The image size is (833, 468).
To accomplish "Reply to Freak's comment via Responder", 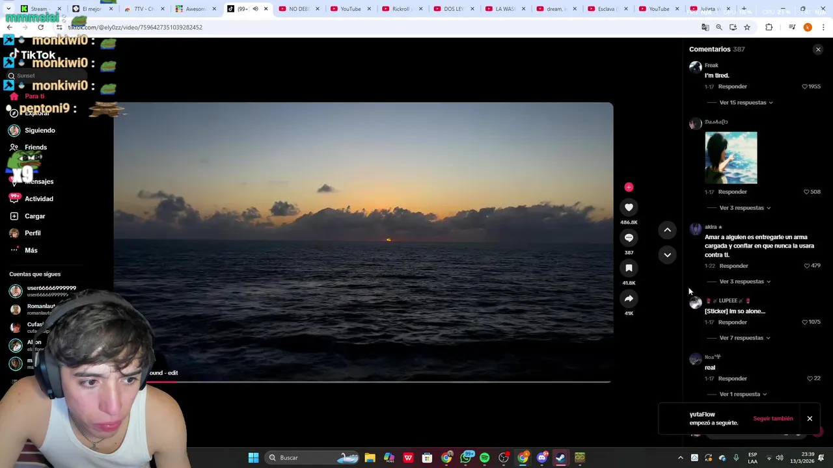I will click(733, 86).
